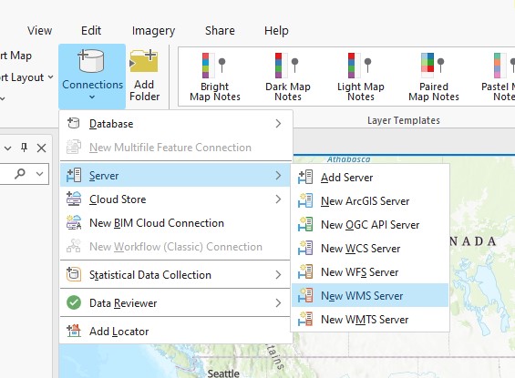
Task: Open the Layout dropdown arrow
Action: click(50, 77)
